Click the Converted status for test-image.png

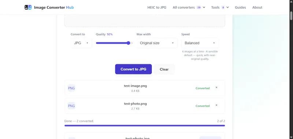point(203,88)
